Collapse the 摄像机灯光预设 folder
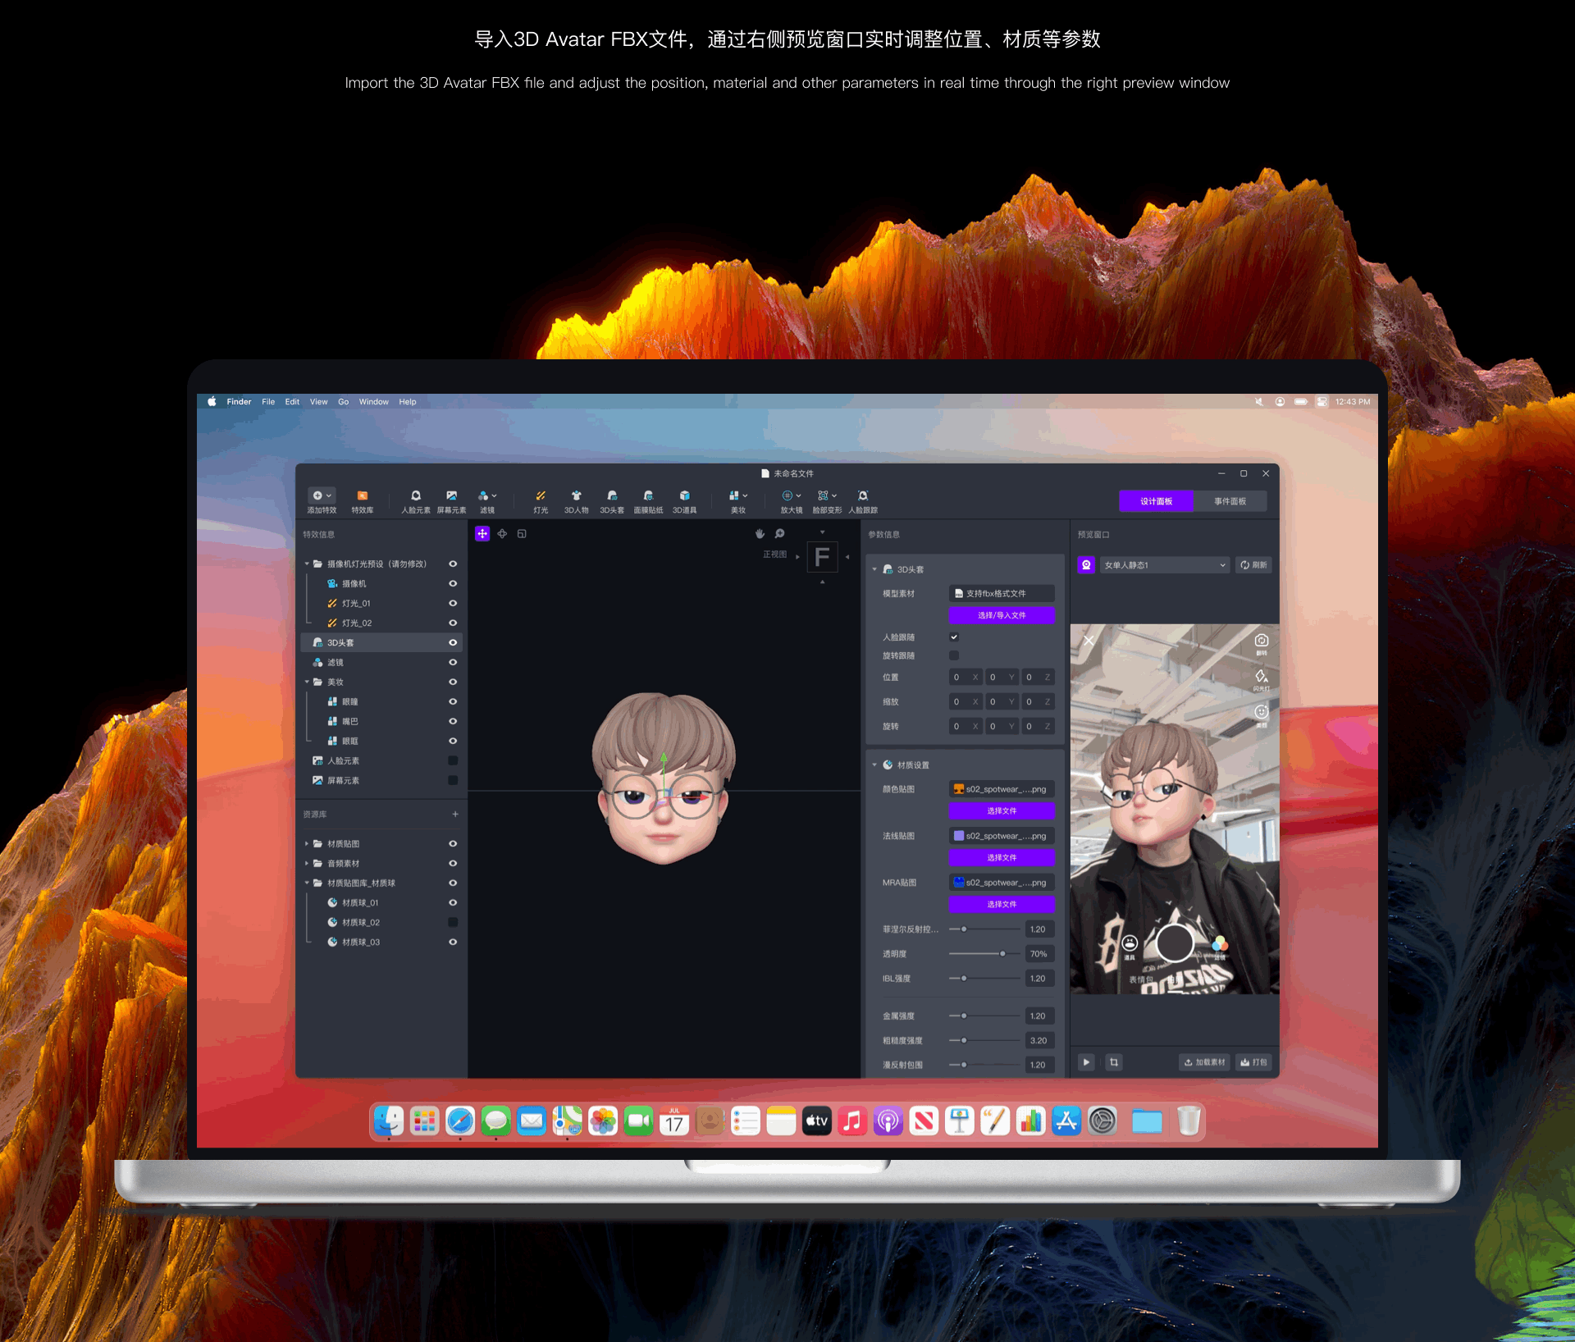The image size is (1575, 1342). pyautogui.click(x=308, y=564)
